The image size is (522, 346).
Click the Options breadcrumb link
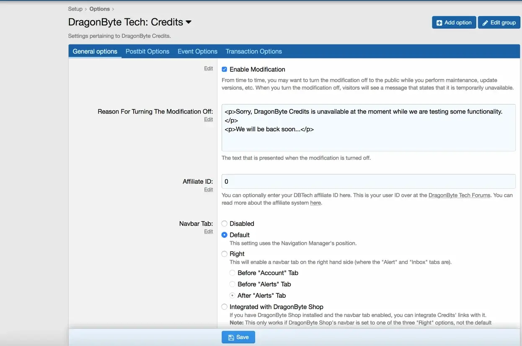pos(100,9)
